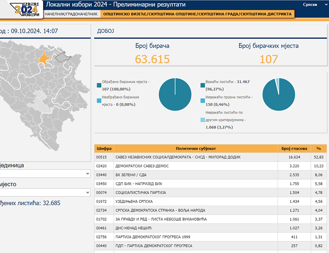
Task: Click the Шифра column header
Action: click(x=104, y=148)
